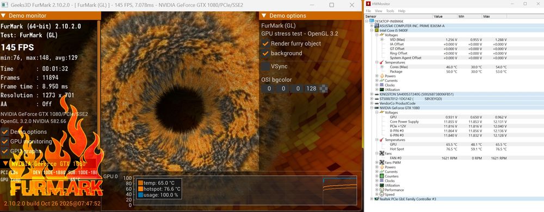Toggle the GPU graphs checkbox
544x212 pixels.
click(5, 151)
